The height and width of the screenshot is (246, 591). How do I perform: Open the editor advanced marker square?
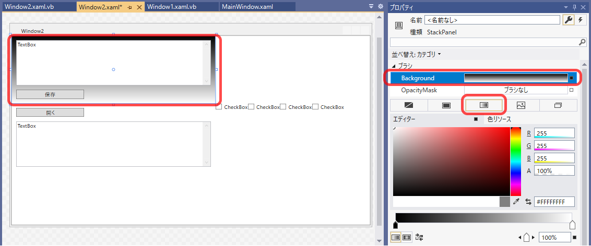coord(476,119)
